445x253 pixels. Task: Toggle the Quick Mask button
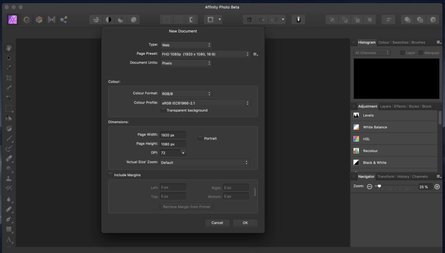(x=210, y=20)
